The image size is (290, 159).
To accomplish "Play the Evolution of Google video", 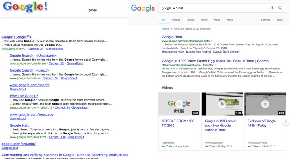I will pos(265,104).
